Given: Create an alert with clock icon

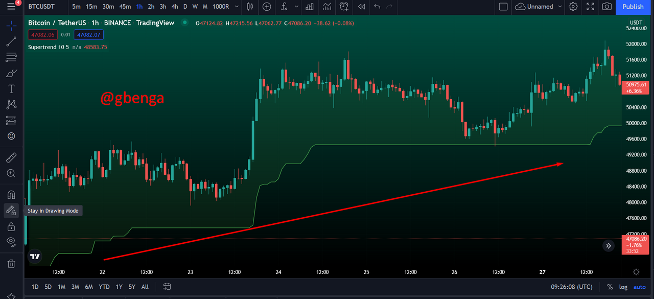Looking at the screenshot, I should pos(344,7).
